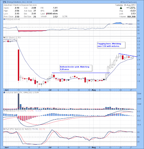Image resolution: width=144 pixels, height=149 pixels.
Task: Click the +1.20% percent change
Action: tap(131, 8)
